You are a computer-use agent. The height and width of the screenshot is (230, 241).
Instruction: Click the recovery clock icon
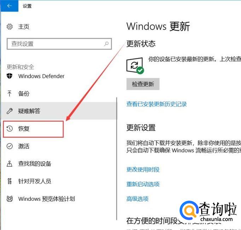10,128
